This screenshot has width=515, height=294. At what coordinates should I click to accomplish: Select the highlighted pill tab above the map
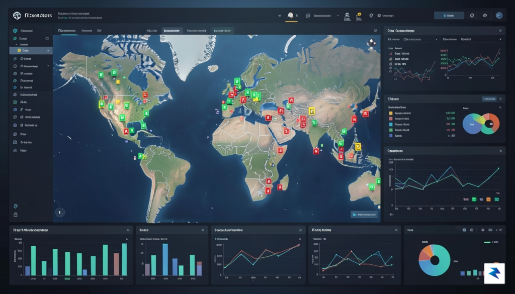172,31
